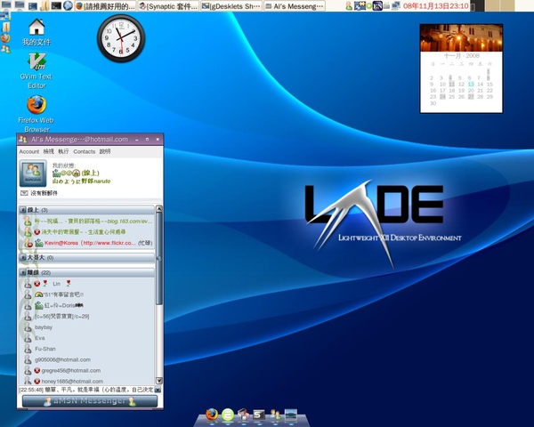Switch to the 請推薦好用的 Firefox taskbar window
The image size is (534, 427).
106,6
